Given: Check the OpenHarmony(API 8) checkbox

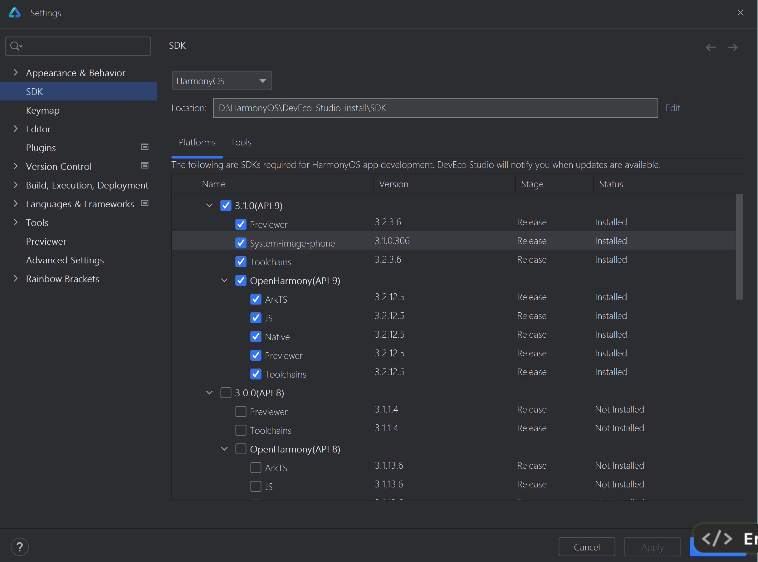Looking at the screenshot, I should pyautogui.click(x=241, y=449).
